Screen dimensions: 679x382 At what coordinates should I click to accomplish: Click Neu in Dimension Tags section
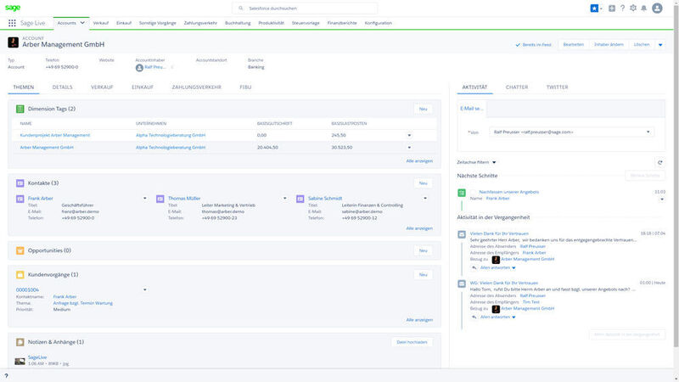(423, 110)
